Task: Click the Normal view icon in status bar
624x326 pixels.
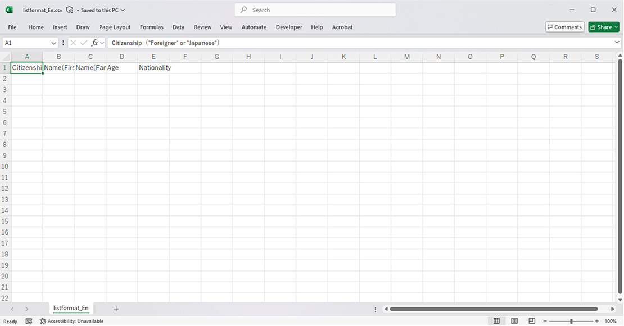Action: pyautogui.click(x=497, y=320)
